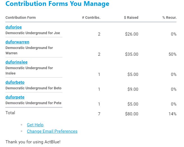This screenshot has width=184, height=147.
Task: Click the 50% recurring value
Action: [172, 54]
